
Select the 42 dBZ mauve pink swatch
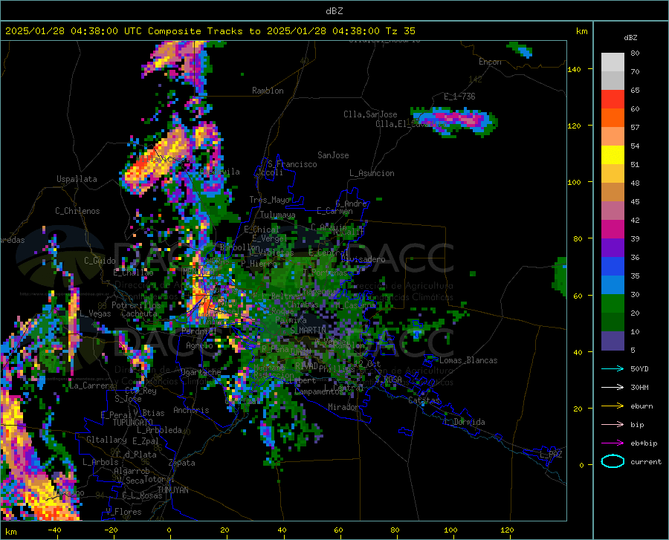pos(613,211)
